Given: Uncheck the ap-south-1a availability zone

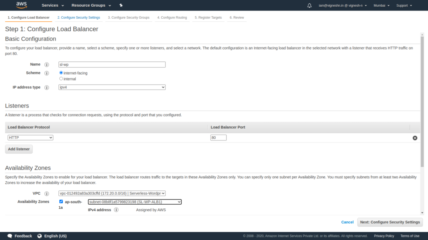Looking at the screenshot, I should pos(61,202).
